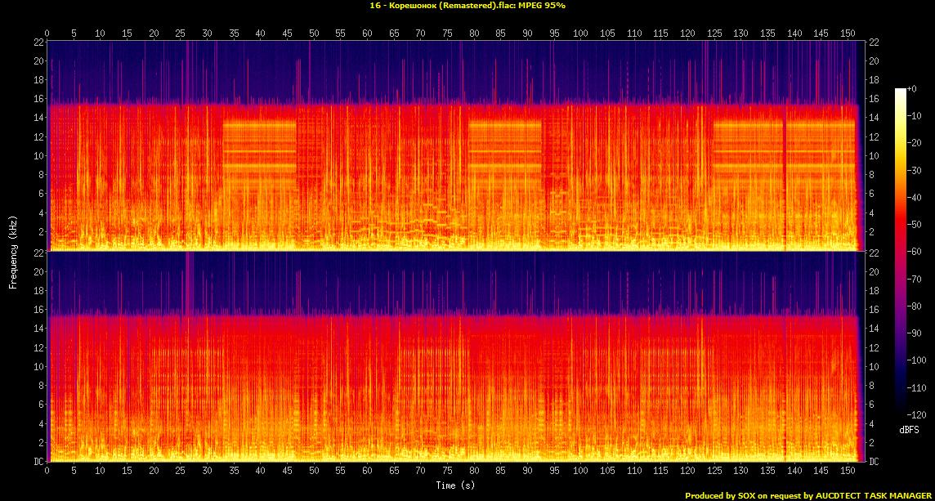The height and width of the screenshot is (501, 935).
Task: Click the 150 tick on bottom time axis
Action: (x=847, y=472)
